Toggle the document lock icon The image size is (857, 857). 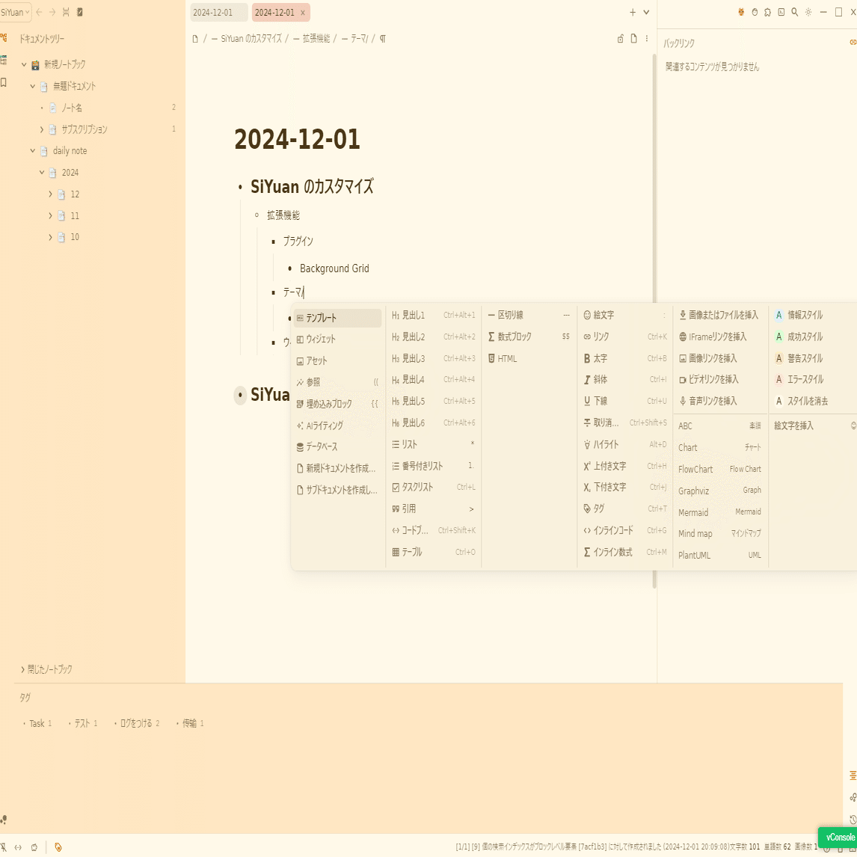621,38
